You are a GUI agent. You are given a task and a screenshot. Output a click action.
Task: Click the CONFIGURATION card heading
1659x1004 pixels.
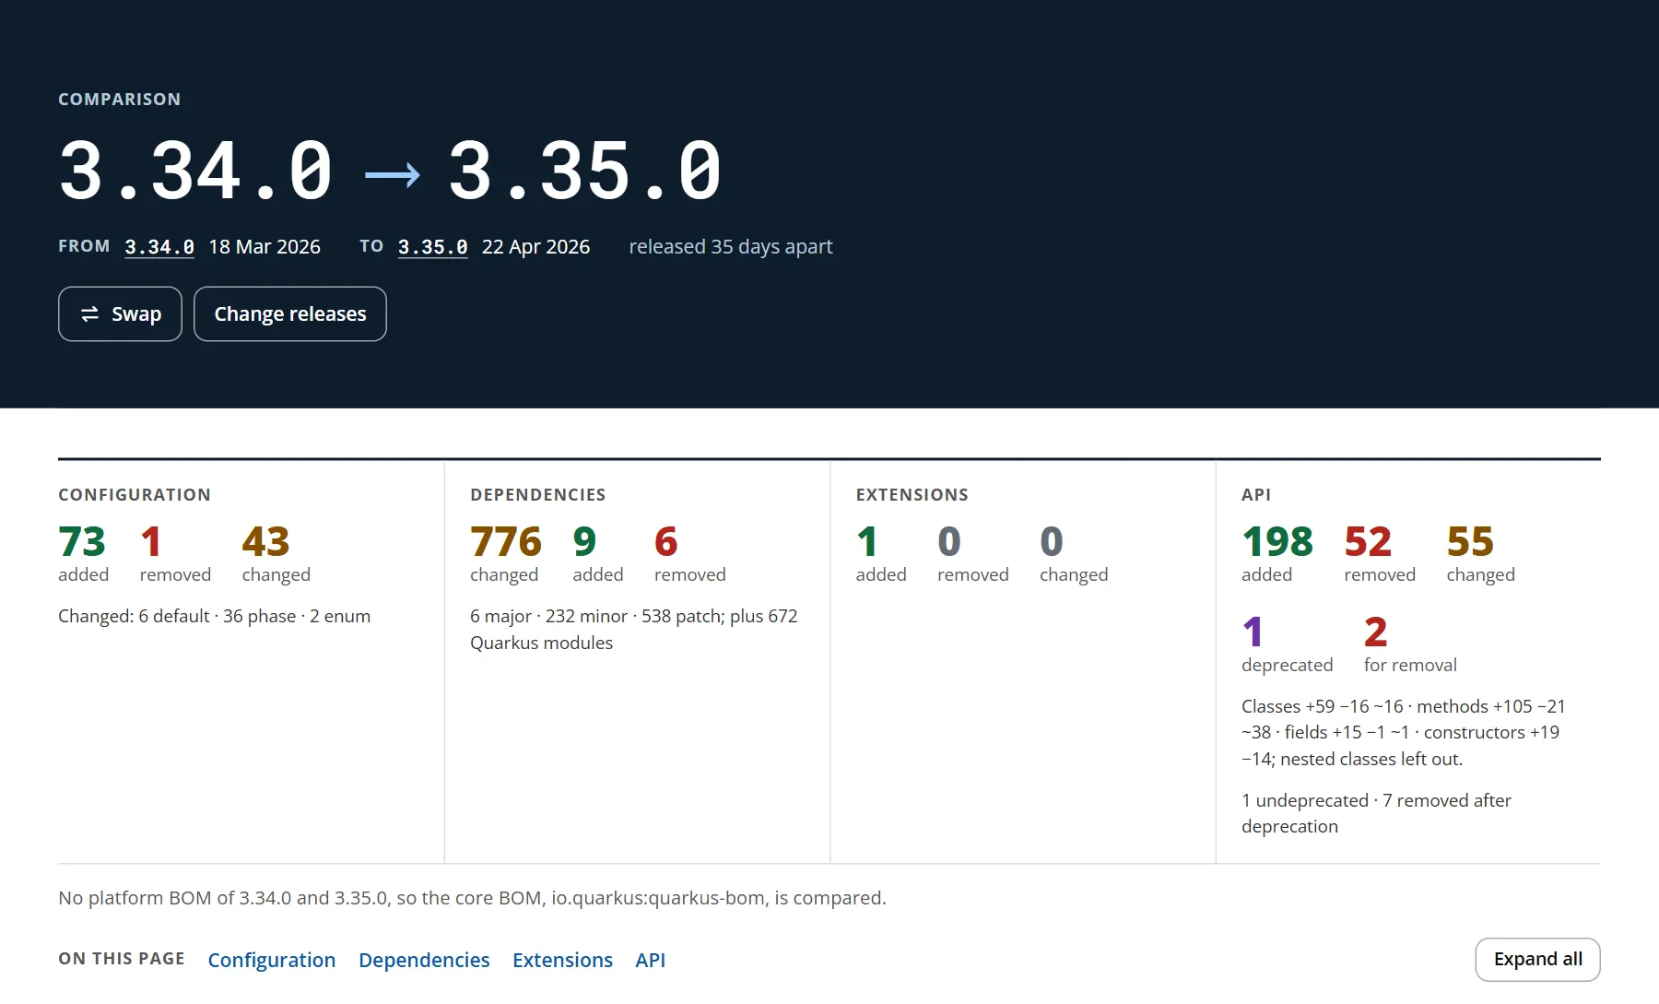(135, 495)
